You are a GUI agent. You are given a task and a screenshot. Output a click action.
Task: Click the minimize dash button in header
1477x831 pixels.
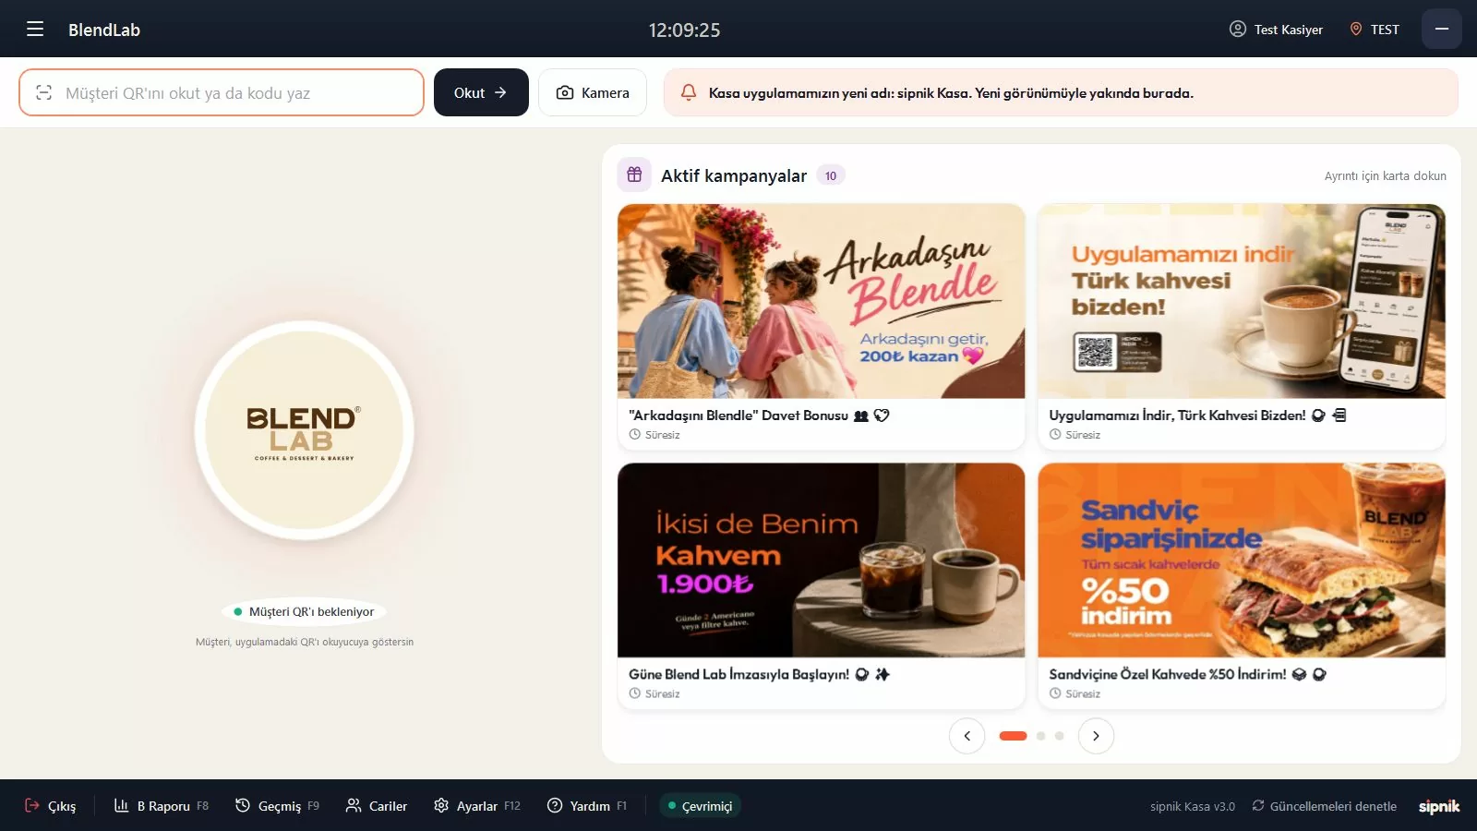click(x=1442, y=29)
